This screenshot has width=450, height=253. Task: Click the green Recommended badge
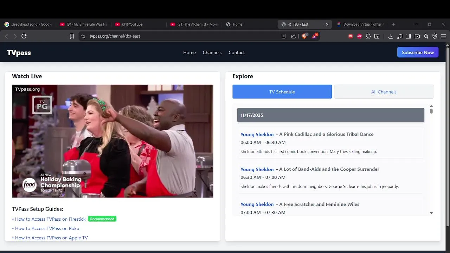coord(102,219)
